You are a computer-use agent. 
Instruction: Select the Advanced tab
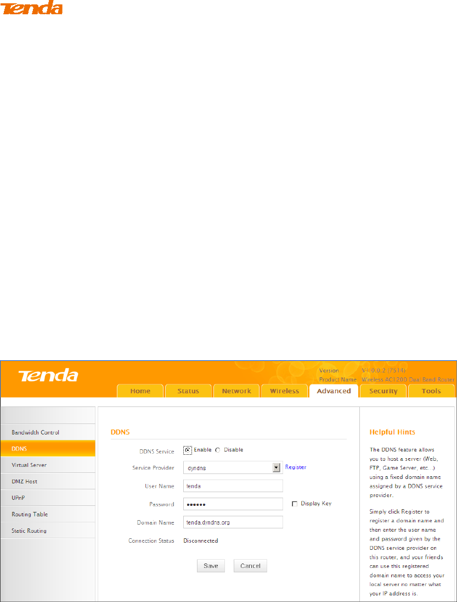pos(334,391)
